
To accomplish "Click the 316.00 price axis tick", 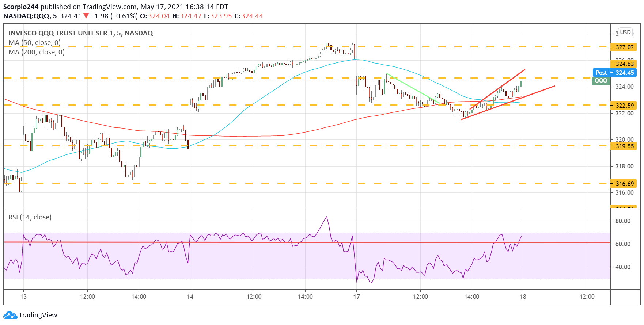I will (625, 192).
